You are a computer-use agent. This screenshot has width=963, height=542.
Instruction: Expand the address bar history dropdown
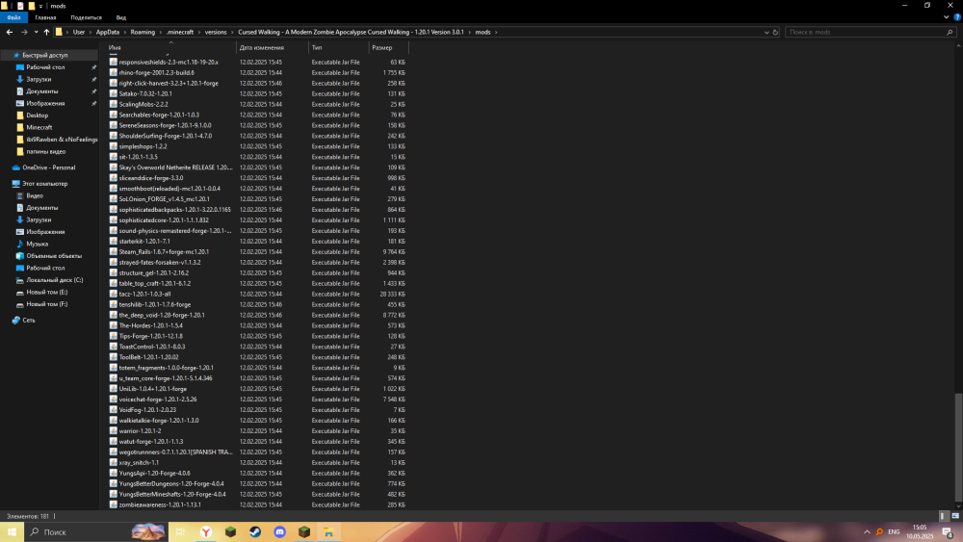coord(767,32)
